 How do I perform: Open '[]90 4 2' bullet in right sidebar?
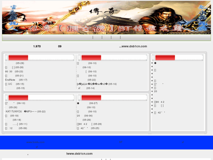point(159,102)
